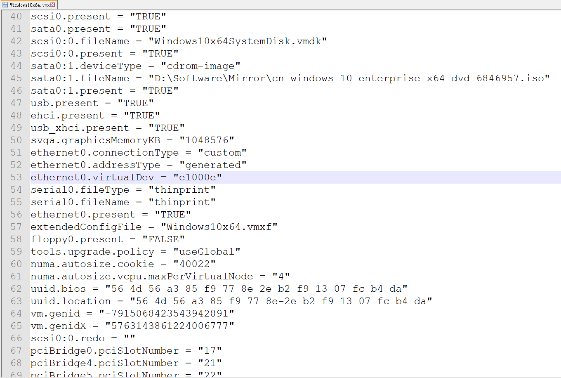Viewport: 561px width, 378px height.
Task: Click "Windows10x64.vmxf" extendedConfigFile value
Action: pos(219,227)
